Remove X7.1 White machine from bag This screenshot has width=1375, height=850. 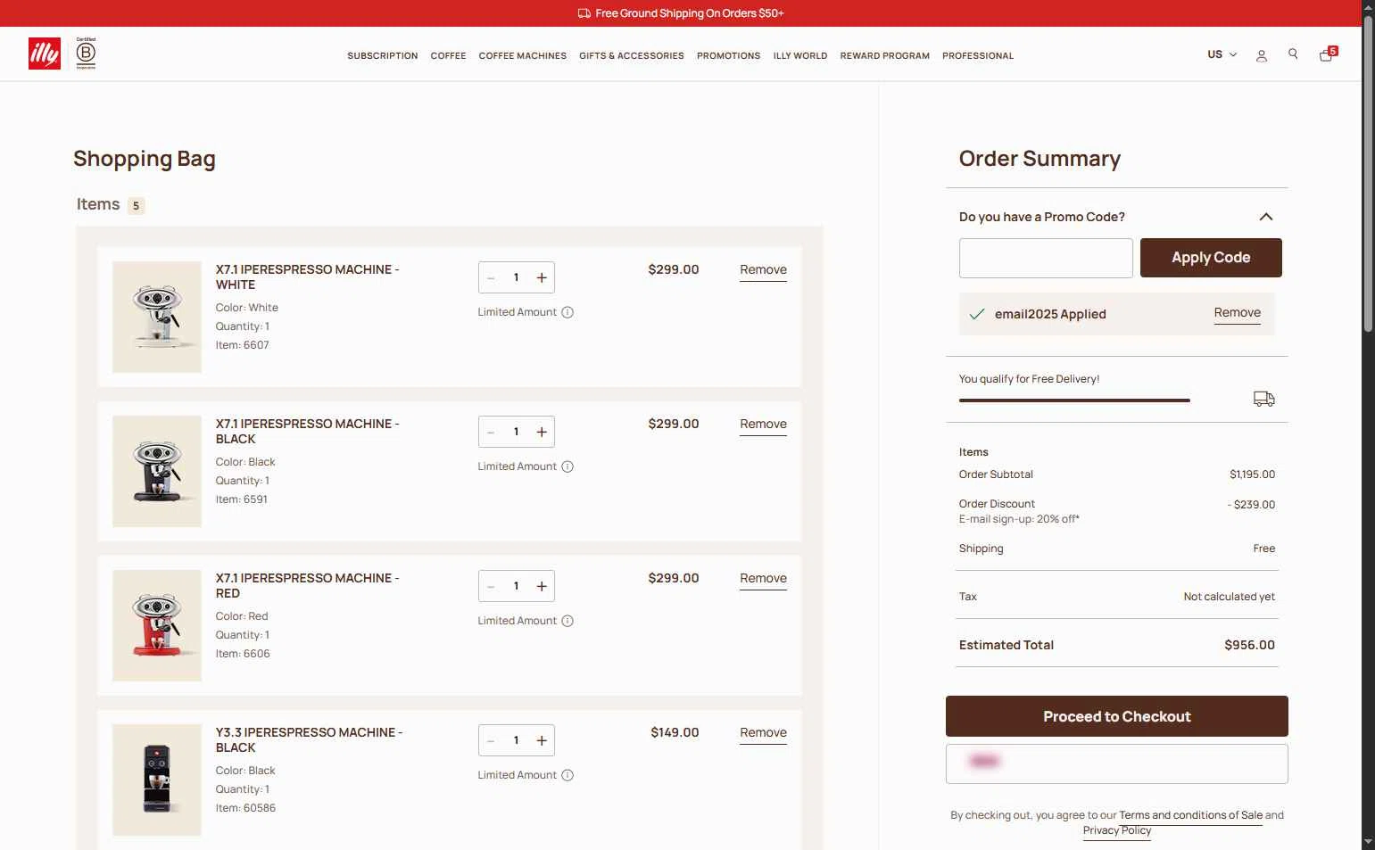pyautogui.click(x=763, y=270)
